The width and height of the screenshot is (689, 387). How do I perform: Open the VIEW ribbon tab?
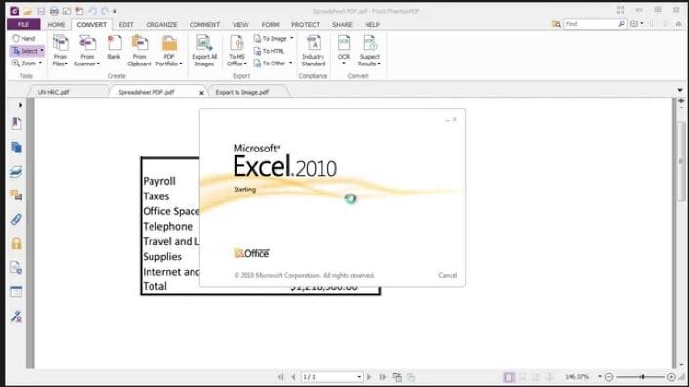[x=240, y=25]
